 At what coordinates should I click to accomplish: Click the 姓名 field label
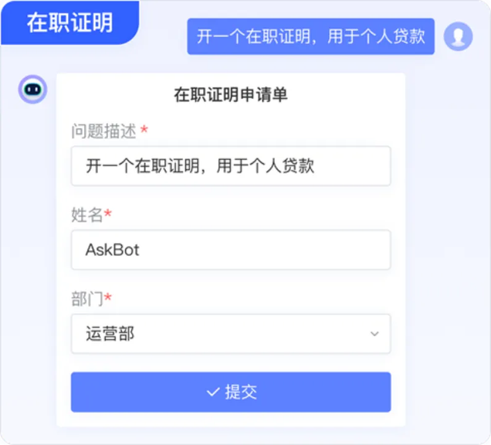pos(86,215)
